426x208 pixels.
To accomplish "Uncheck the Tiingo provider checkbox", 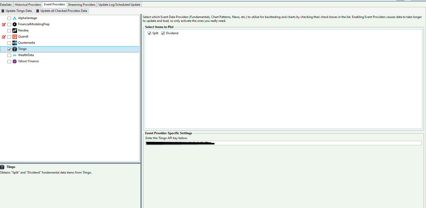I will [9, 49].
